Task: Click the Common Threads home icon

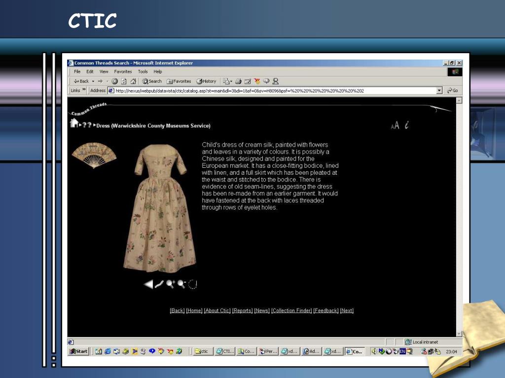Action: [x=74, y=123]
